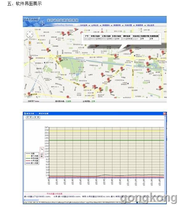Click the red map marker with the open info bubble
This screenshot has height=207, width=183.
pos(116,56)
